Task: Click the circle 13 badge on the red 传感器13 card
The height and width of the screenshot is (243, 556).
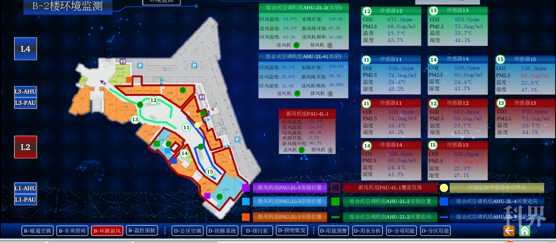Action: point(501,103)
